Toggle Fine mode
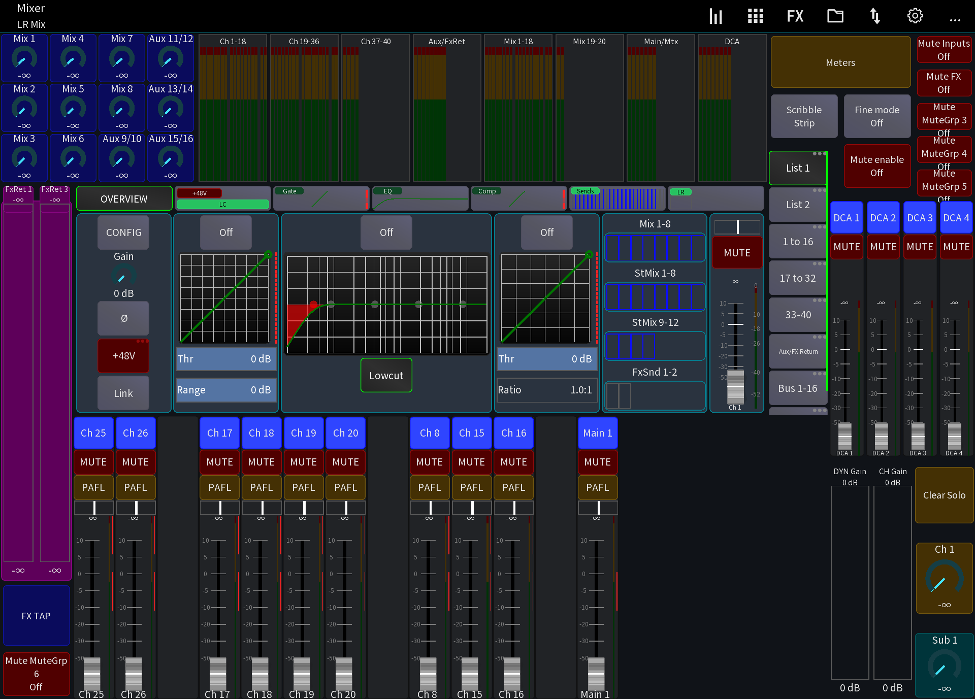This screenshot has width=975, height=699. [876, 116]
